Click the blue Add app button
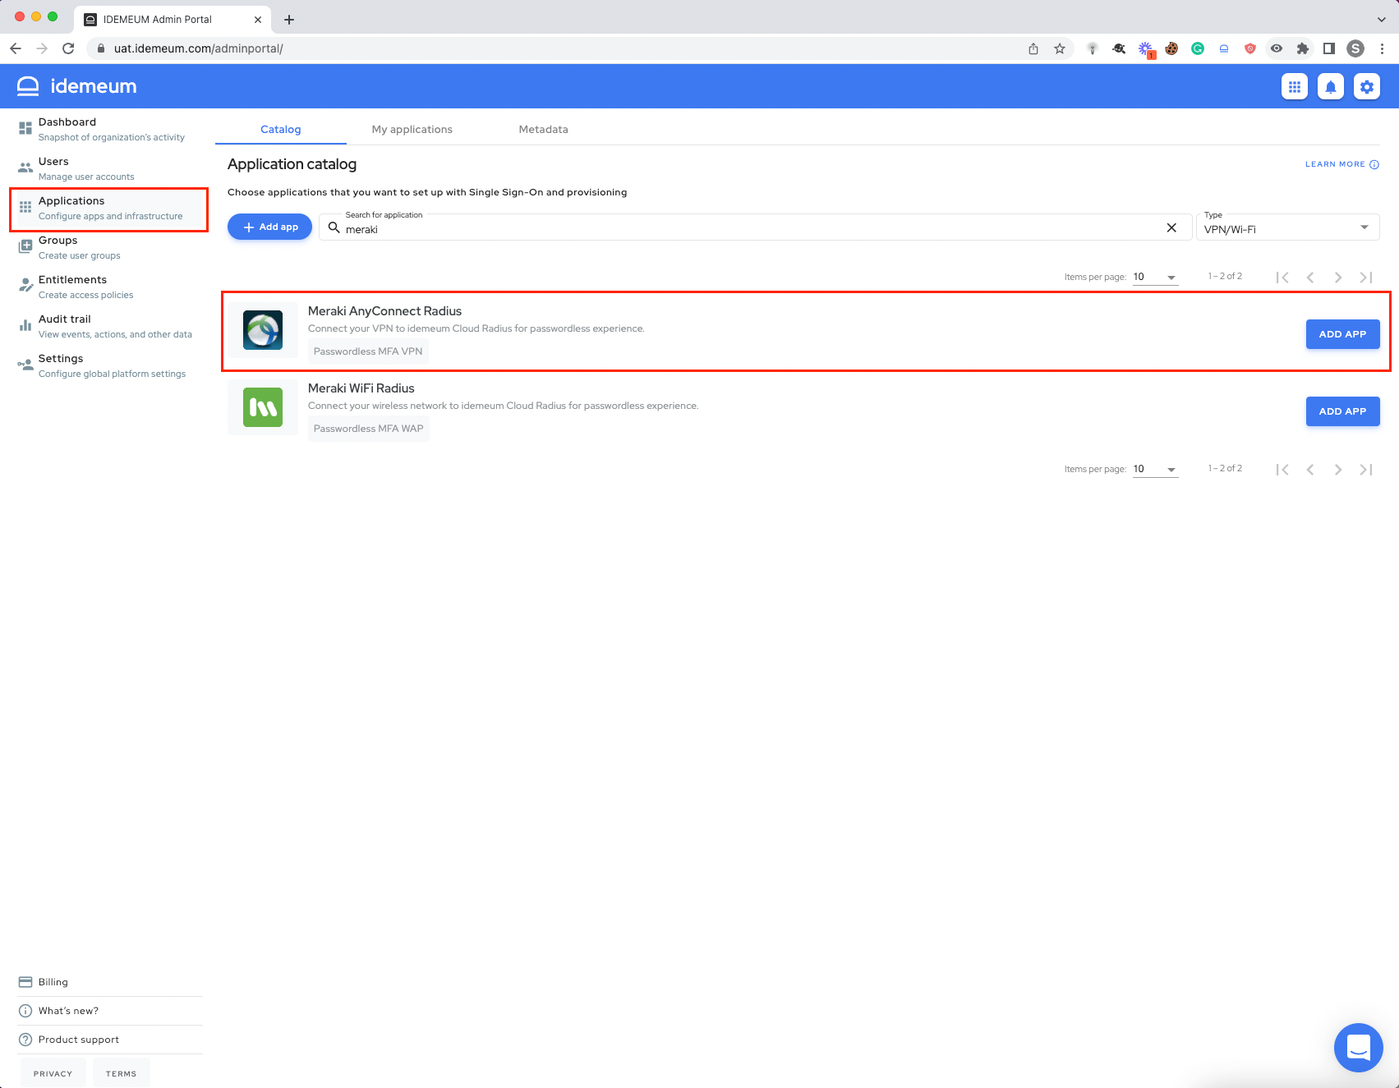The image size is (1399, 1088). tap(269, 227)
